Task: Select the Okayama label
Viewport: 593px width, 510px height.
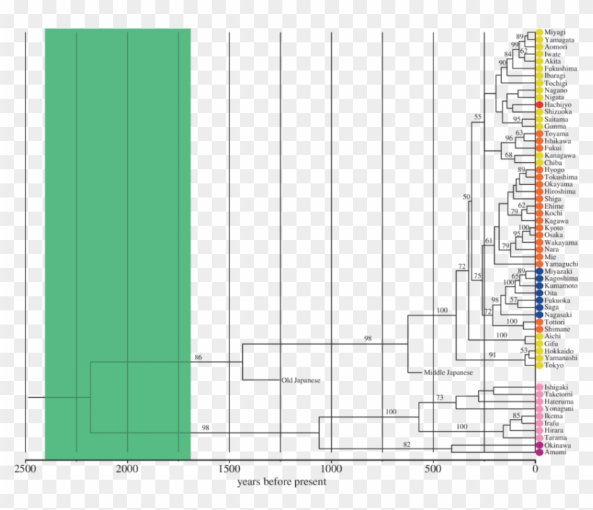Action: [558, 184]
